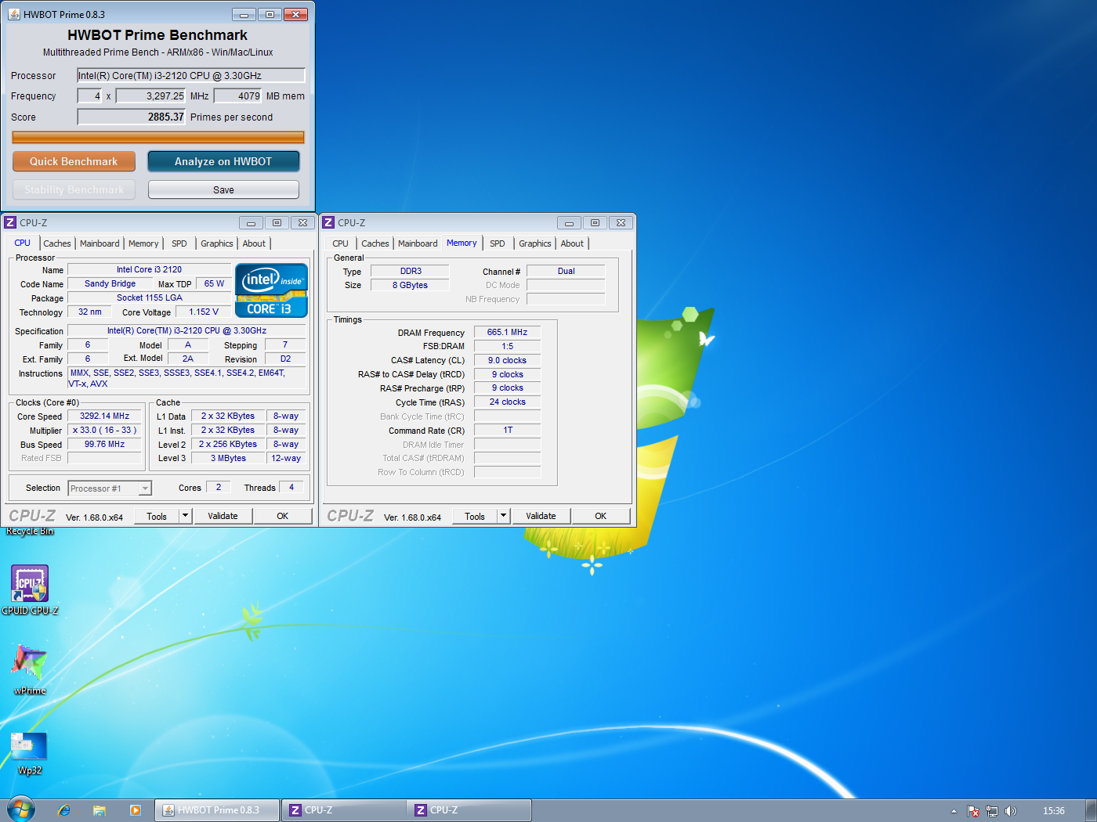Screen dimensions: 1097x822
Task: Open Mainboard tab in left CPU-Z window
Action: (100, 243)
